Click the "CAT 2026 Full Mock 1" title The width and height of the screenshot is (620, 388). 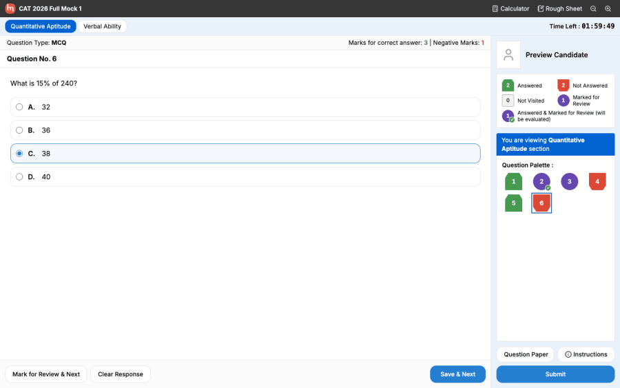pos(50,9)
